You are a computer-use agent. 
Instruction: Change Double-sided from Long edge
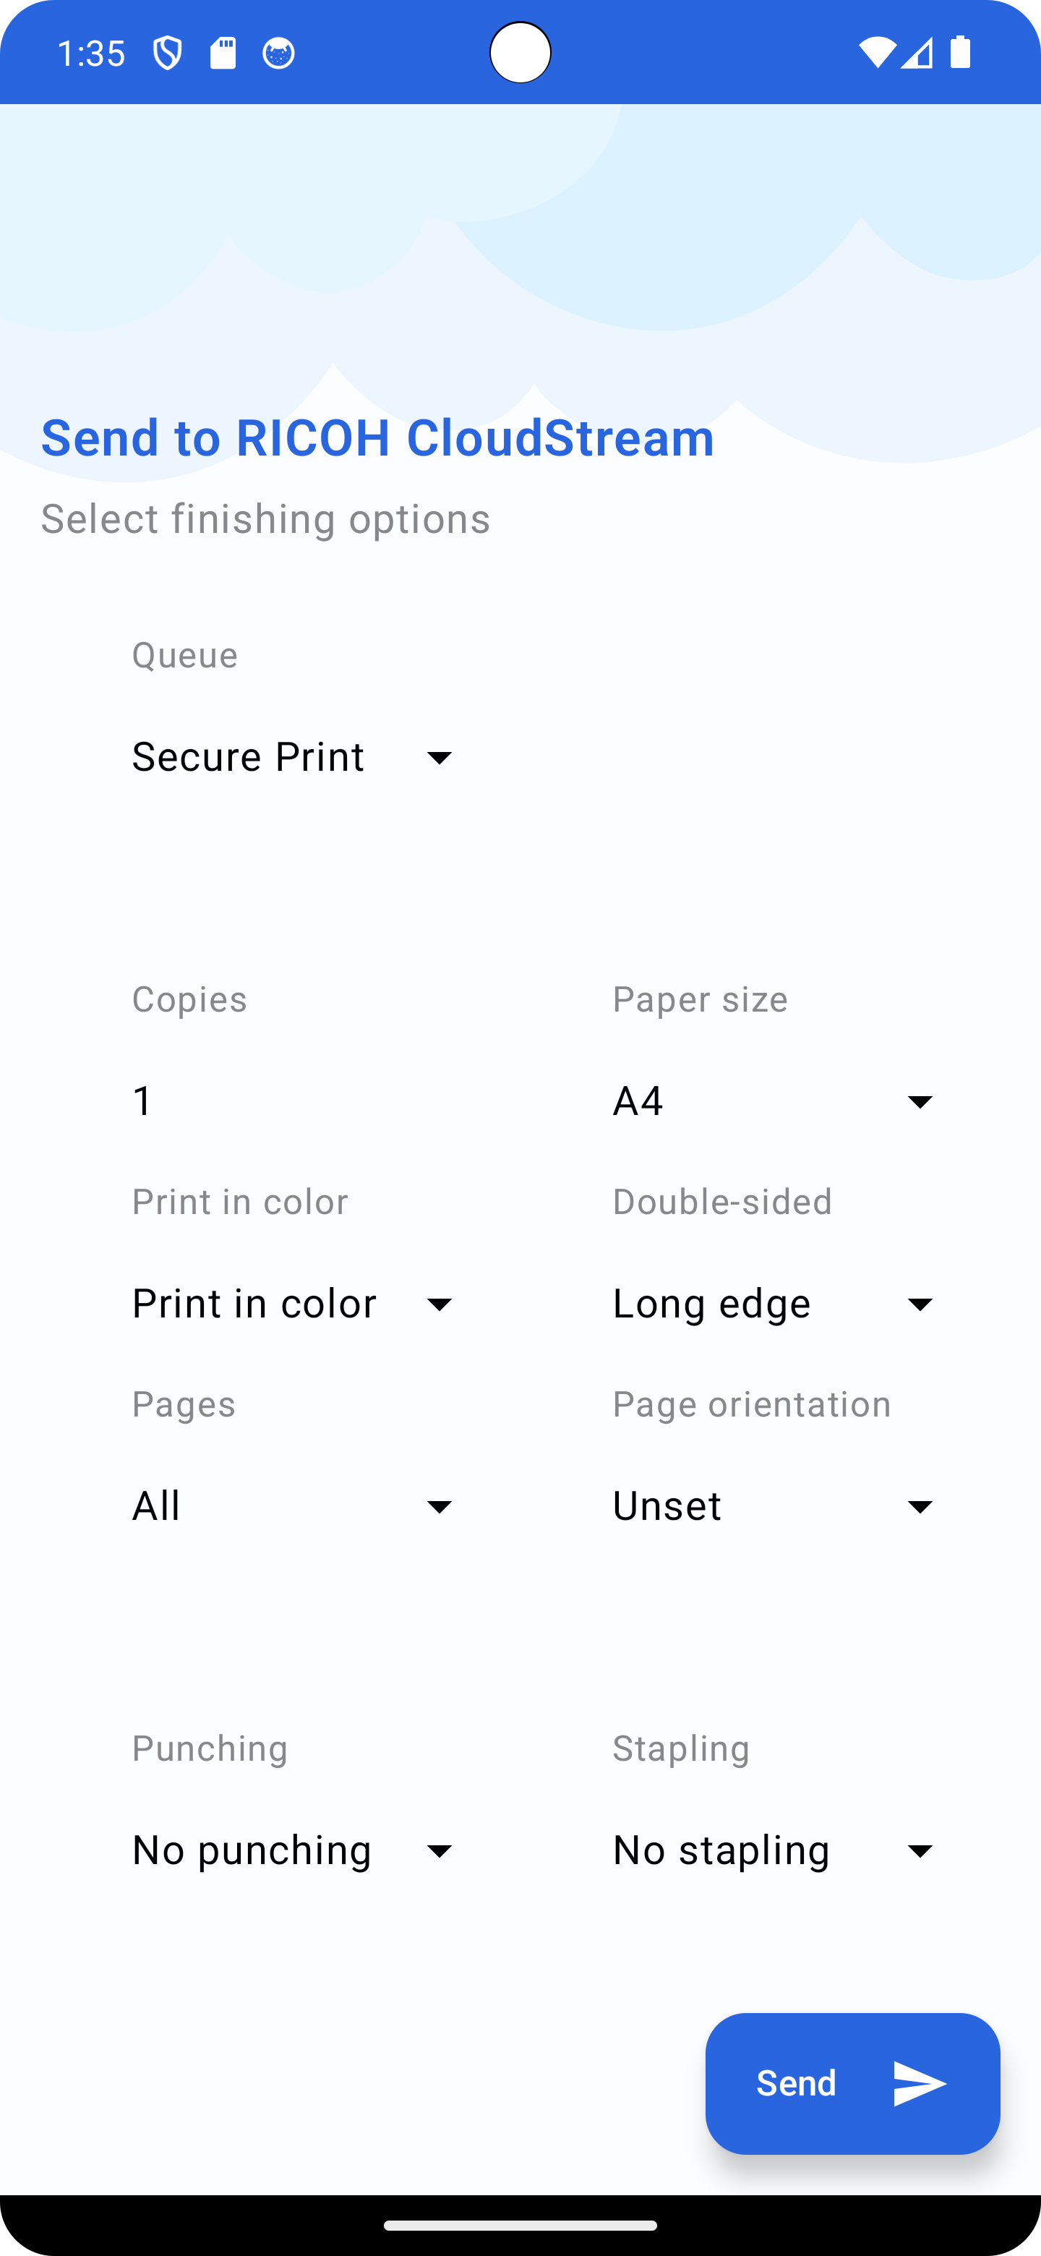[774, 1303]
